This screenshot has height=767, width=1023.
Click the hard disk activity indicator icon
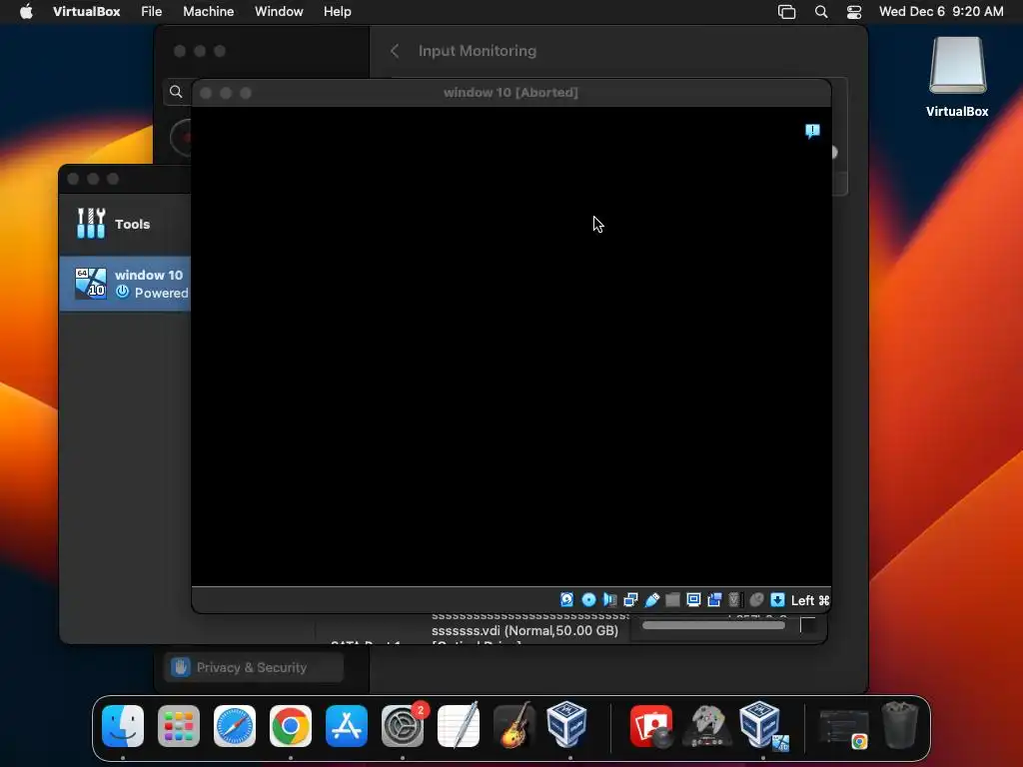tap(567, 600)
